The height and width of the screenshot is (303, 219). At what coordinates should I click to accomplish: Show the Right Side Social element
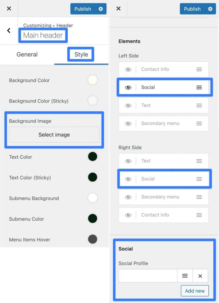[x=128, y=179]
